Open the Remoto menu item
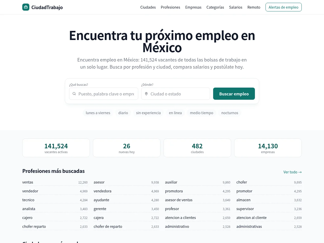Viewport: 324px width, 243px height. pyautogui.click(x=254, y=7)
